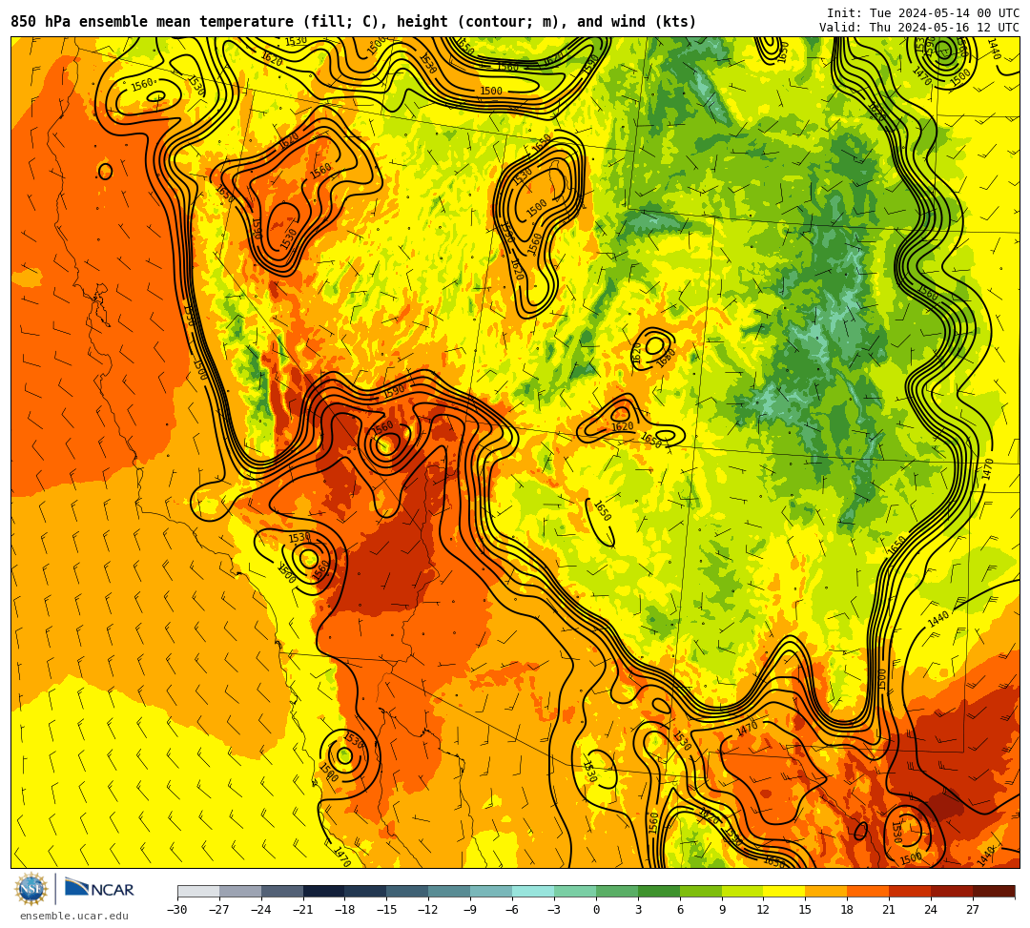Pick the gray swatch between −27 and −24

(240, 892)
